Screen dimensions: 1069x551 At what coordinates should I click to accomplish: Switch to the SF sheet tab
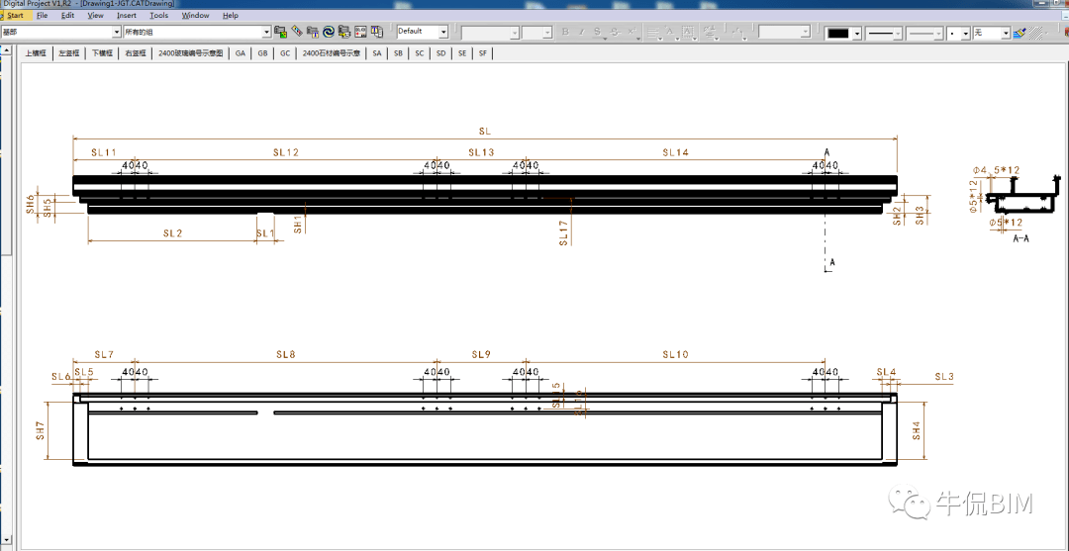pyautogui.click(x=483, y=53)
